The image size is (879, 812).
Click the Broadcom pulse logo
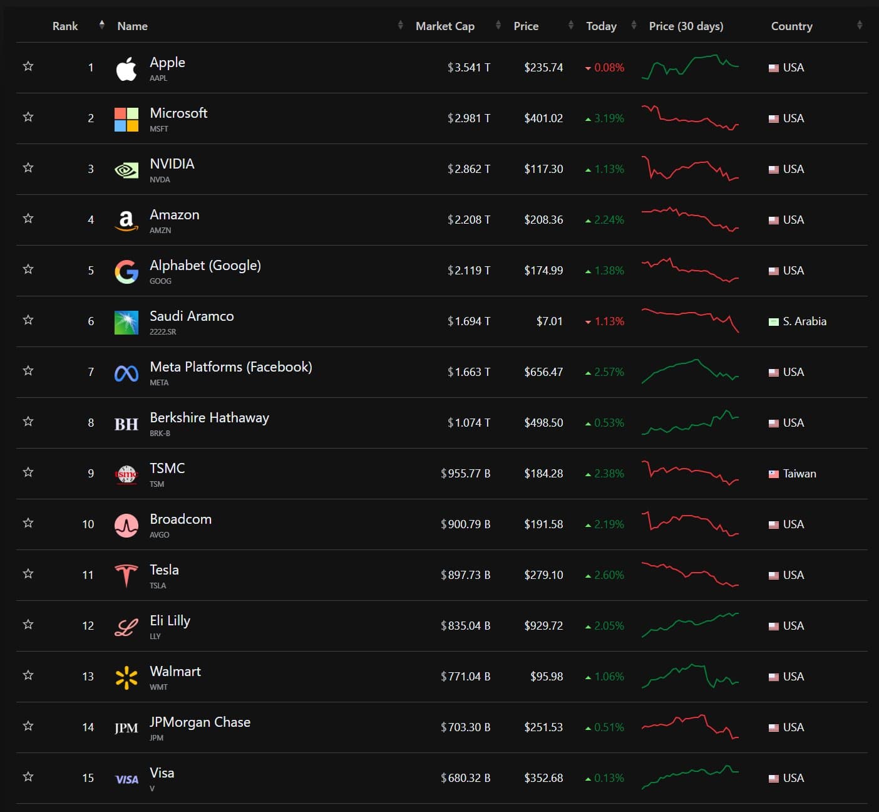[126, 525]
